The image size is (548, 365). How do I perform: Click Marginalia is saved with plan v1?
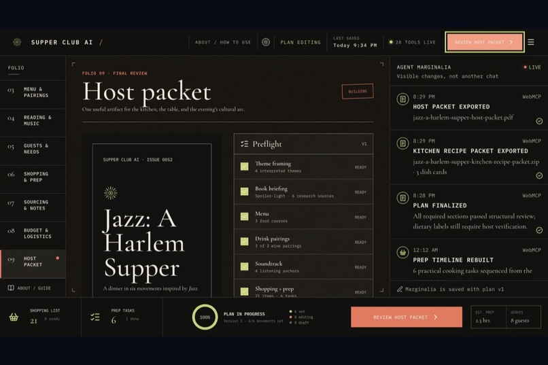click(454, 289)
